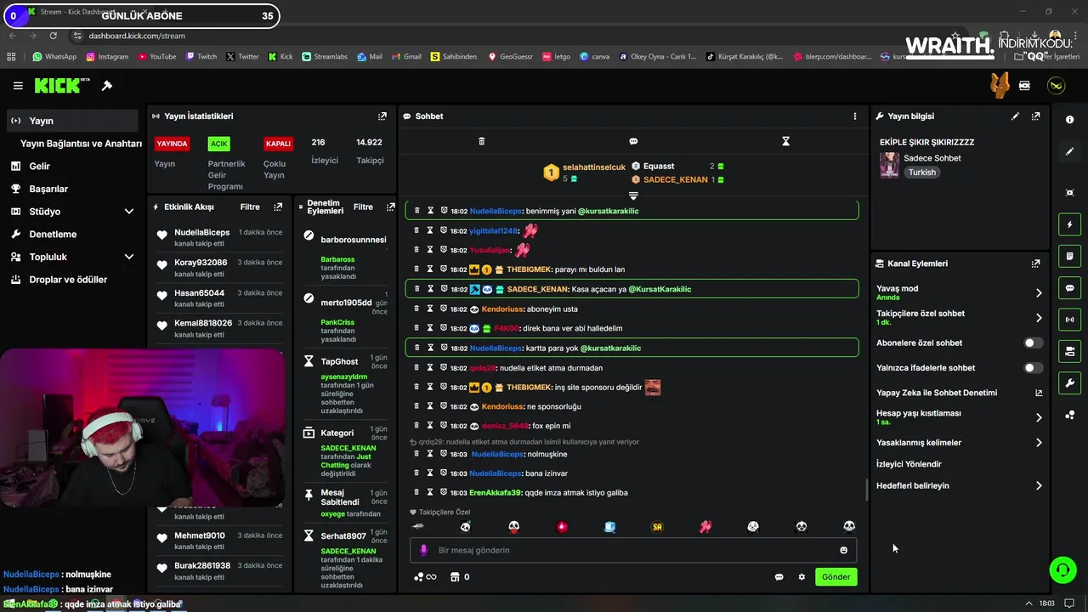Open the Sohbet panel three-dot menu
This screenshot has width=1088, height=612.
[x=855, y=116]
